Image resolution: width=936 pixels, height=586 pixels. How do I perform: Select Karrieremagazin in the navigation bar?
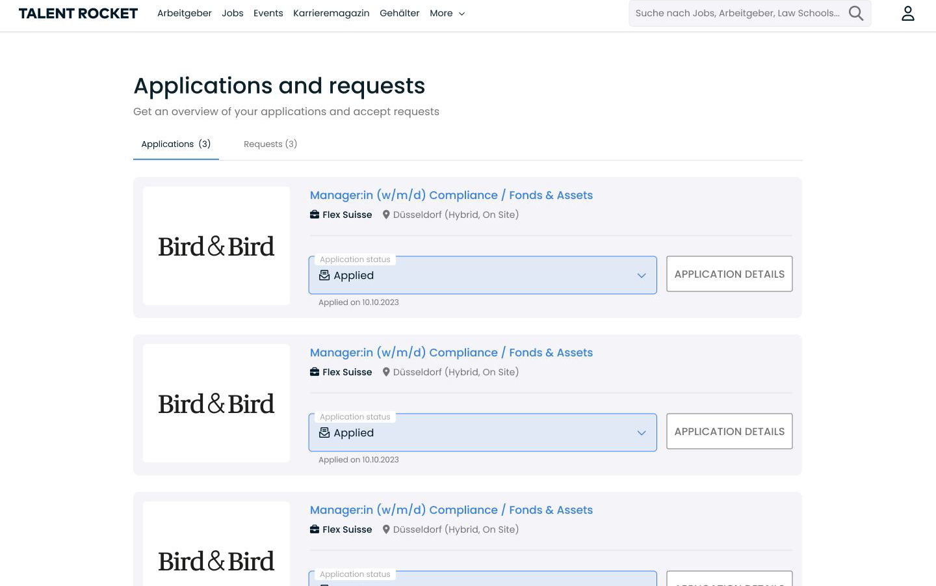click(331, 13)
